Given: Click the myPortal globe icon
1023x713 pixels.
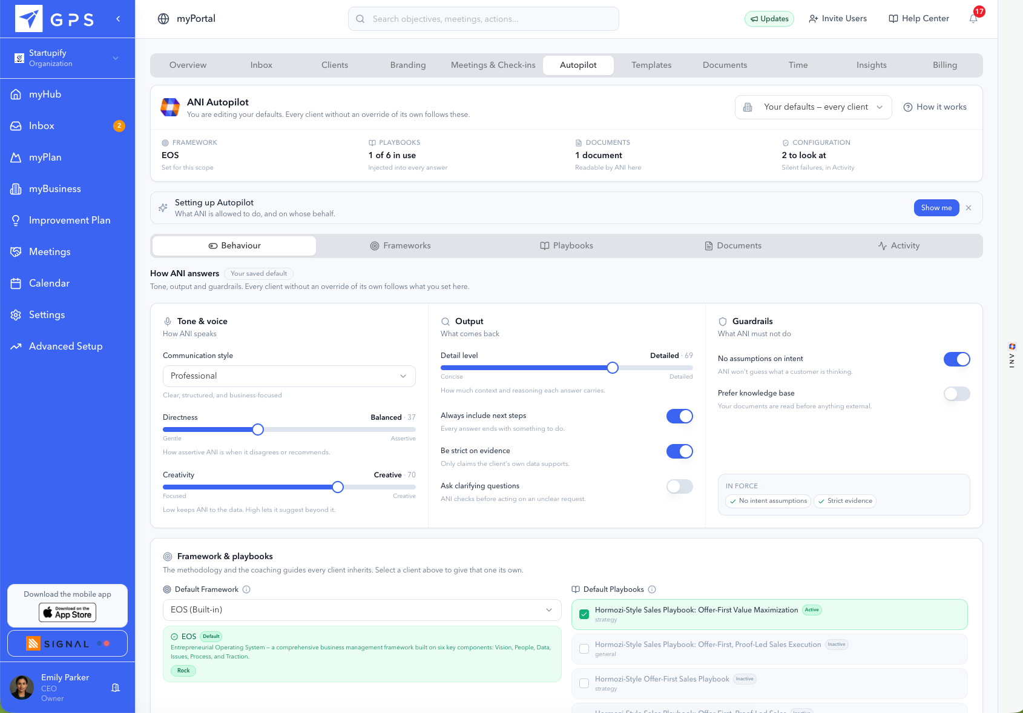Looking at the screenshot, I should [163, 19].
